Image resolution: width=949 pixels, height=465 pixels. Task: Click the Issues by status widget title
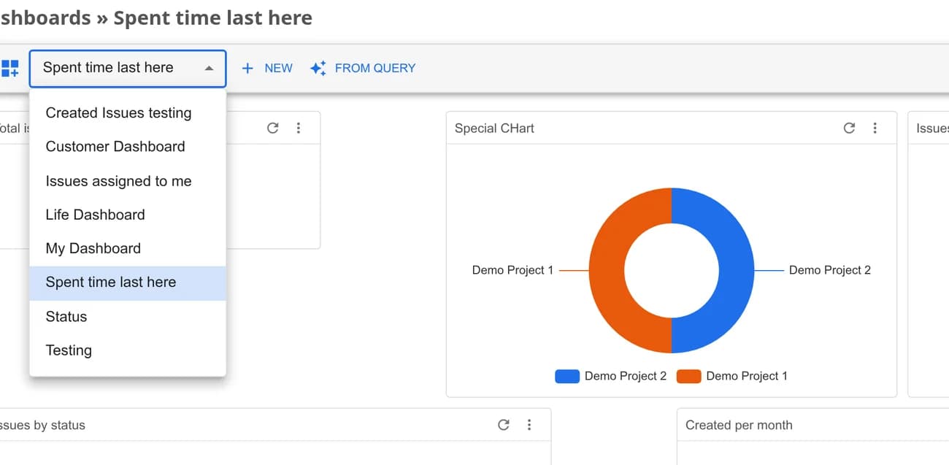pos(42,426)
